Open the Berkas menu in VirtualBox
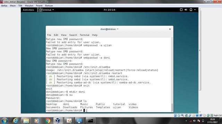Screen dimensions: 222x124 [4, 6]
